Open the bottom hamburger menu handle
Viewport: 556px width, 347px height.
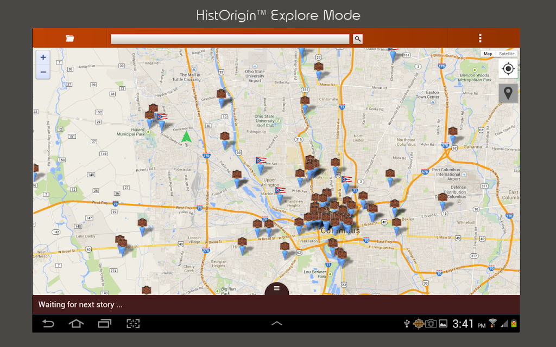(276, 288)
